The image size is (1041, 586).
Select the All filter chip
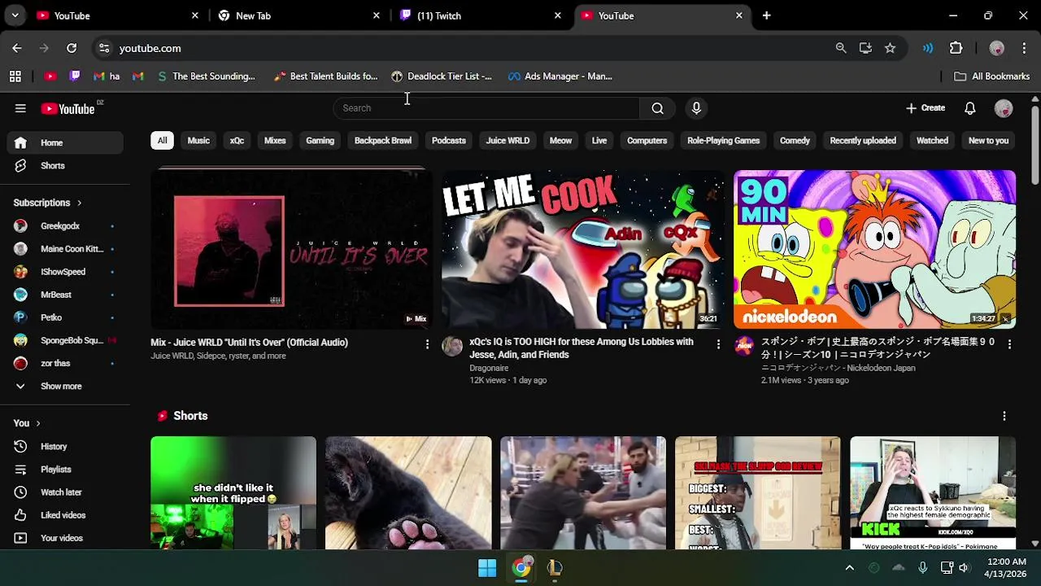coord(162,141)
